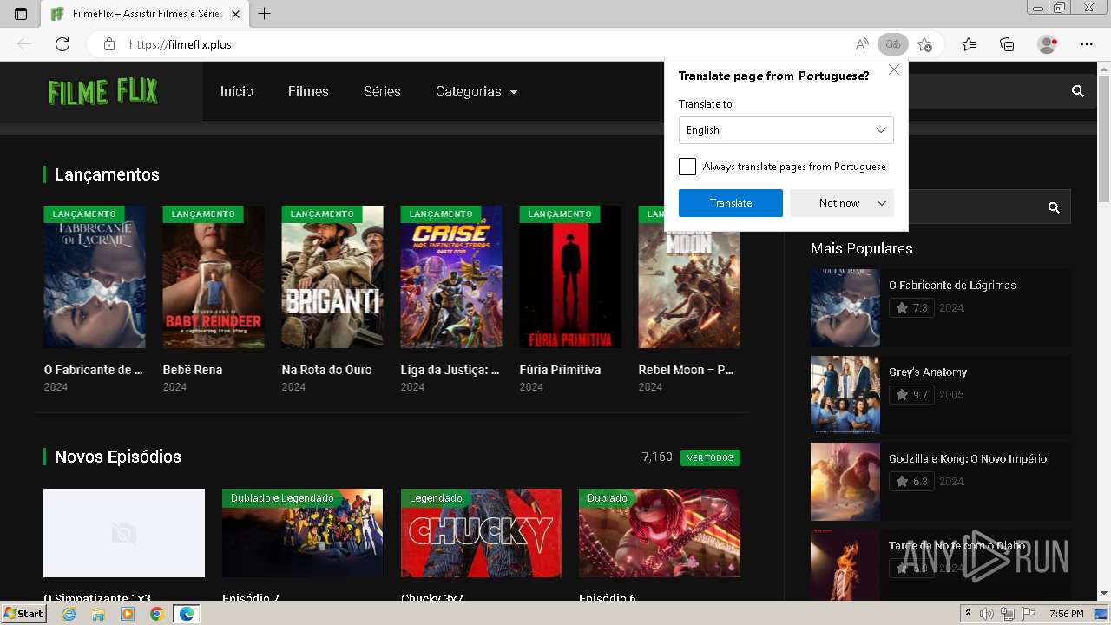Open the Dublado Knuckles episode thumbnail
The height and width of the screenshot is (625, 1111).
660,533
